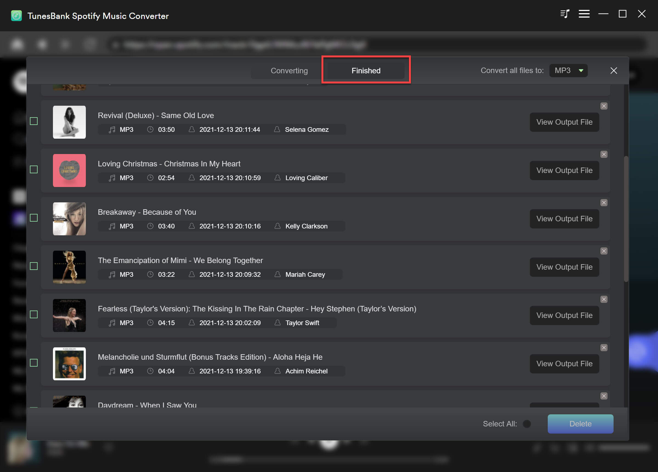Toggle the checkbox next to Revival Same Old Love
This screenshot has height=472, width=658.
34,121
